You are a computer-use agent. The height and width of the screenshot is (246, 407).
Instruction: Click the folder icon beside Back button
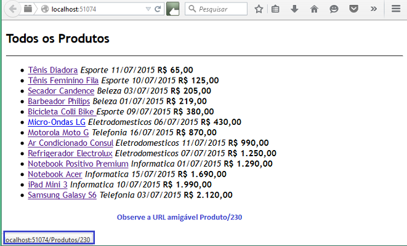28,9
